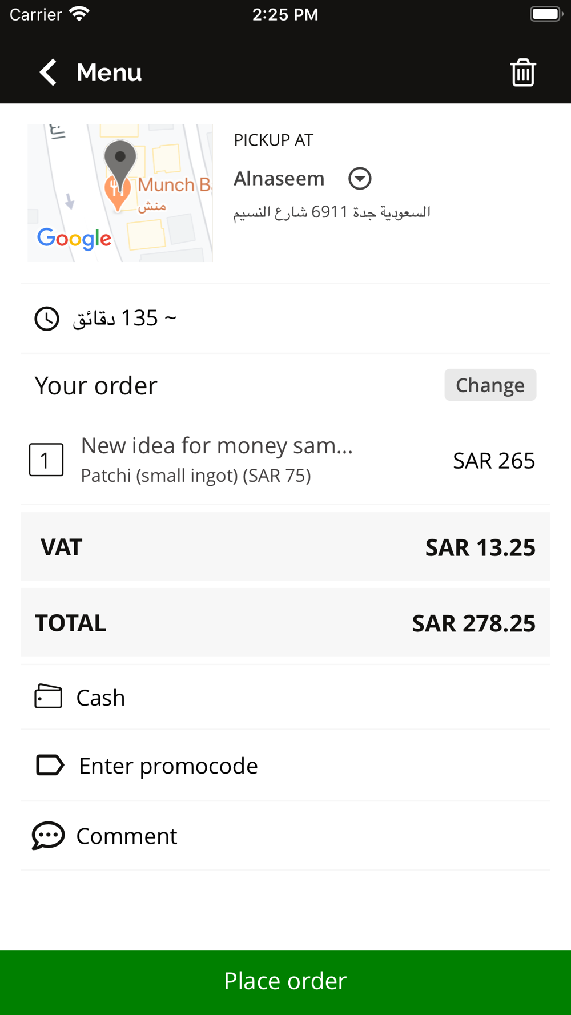Open the Google map thumbnail

click(120, 193)
